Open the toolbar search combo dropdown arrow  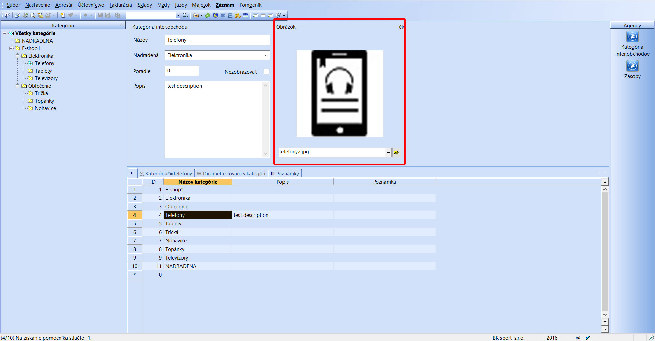click(x=178, y=15)
